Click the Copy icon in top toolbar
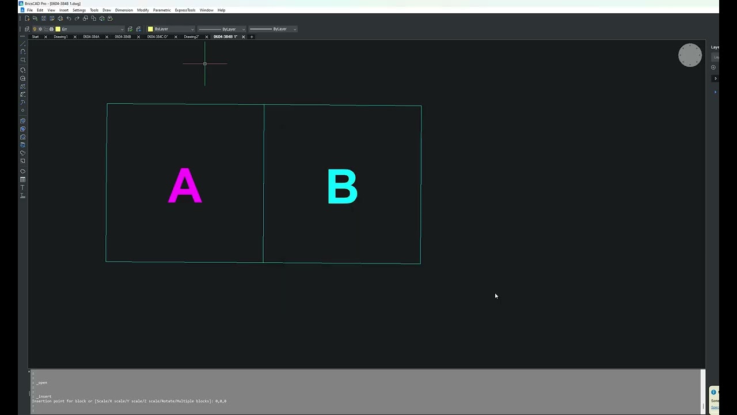This screenshot has width=737, height=415. click(93, 18)
